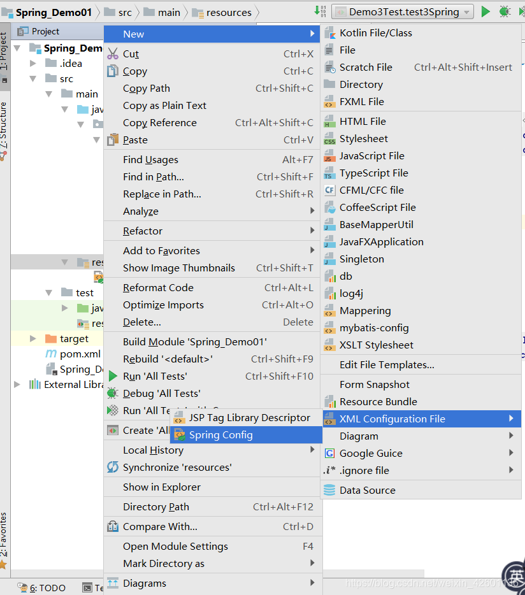Collapse the src folder arrow

coord(33,79)
